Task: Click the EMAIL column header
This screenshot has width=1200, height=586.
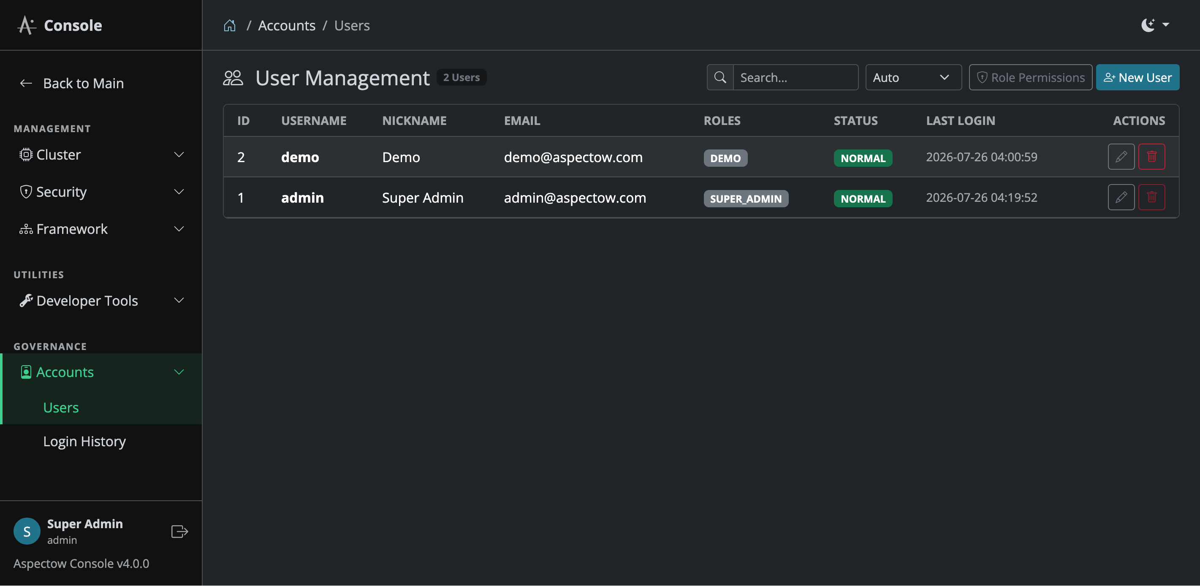Action: 522,121
